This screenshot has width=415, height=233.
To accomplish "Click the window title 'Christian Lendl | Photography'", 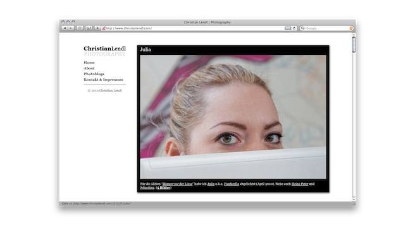I will (x=207, y=22).
